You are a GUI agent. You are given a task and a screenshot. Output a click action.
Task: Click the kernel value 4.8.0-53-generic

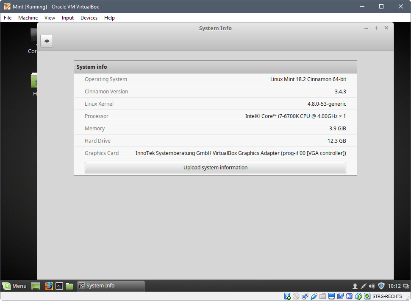pos(327,104)
